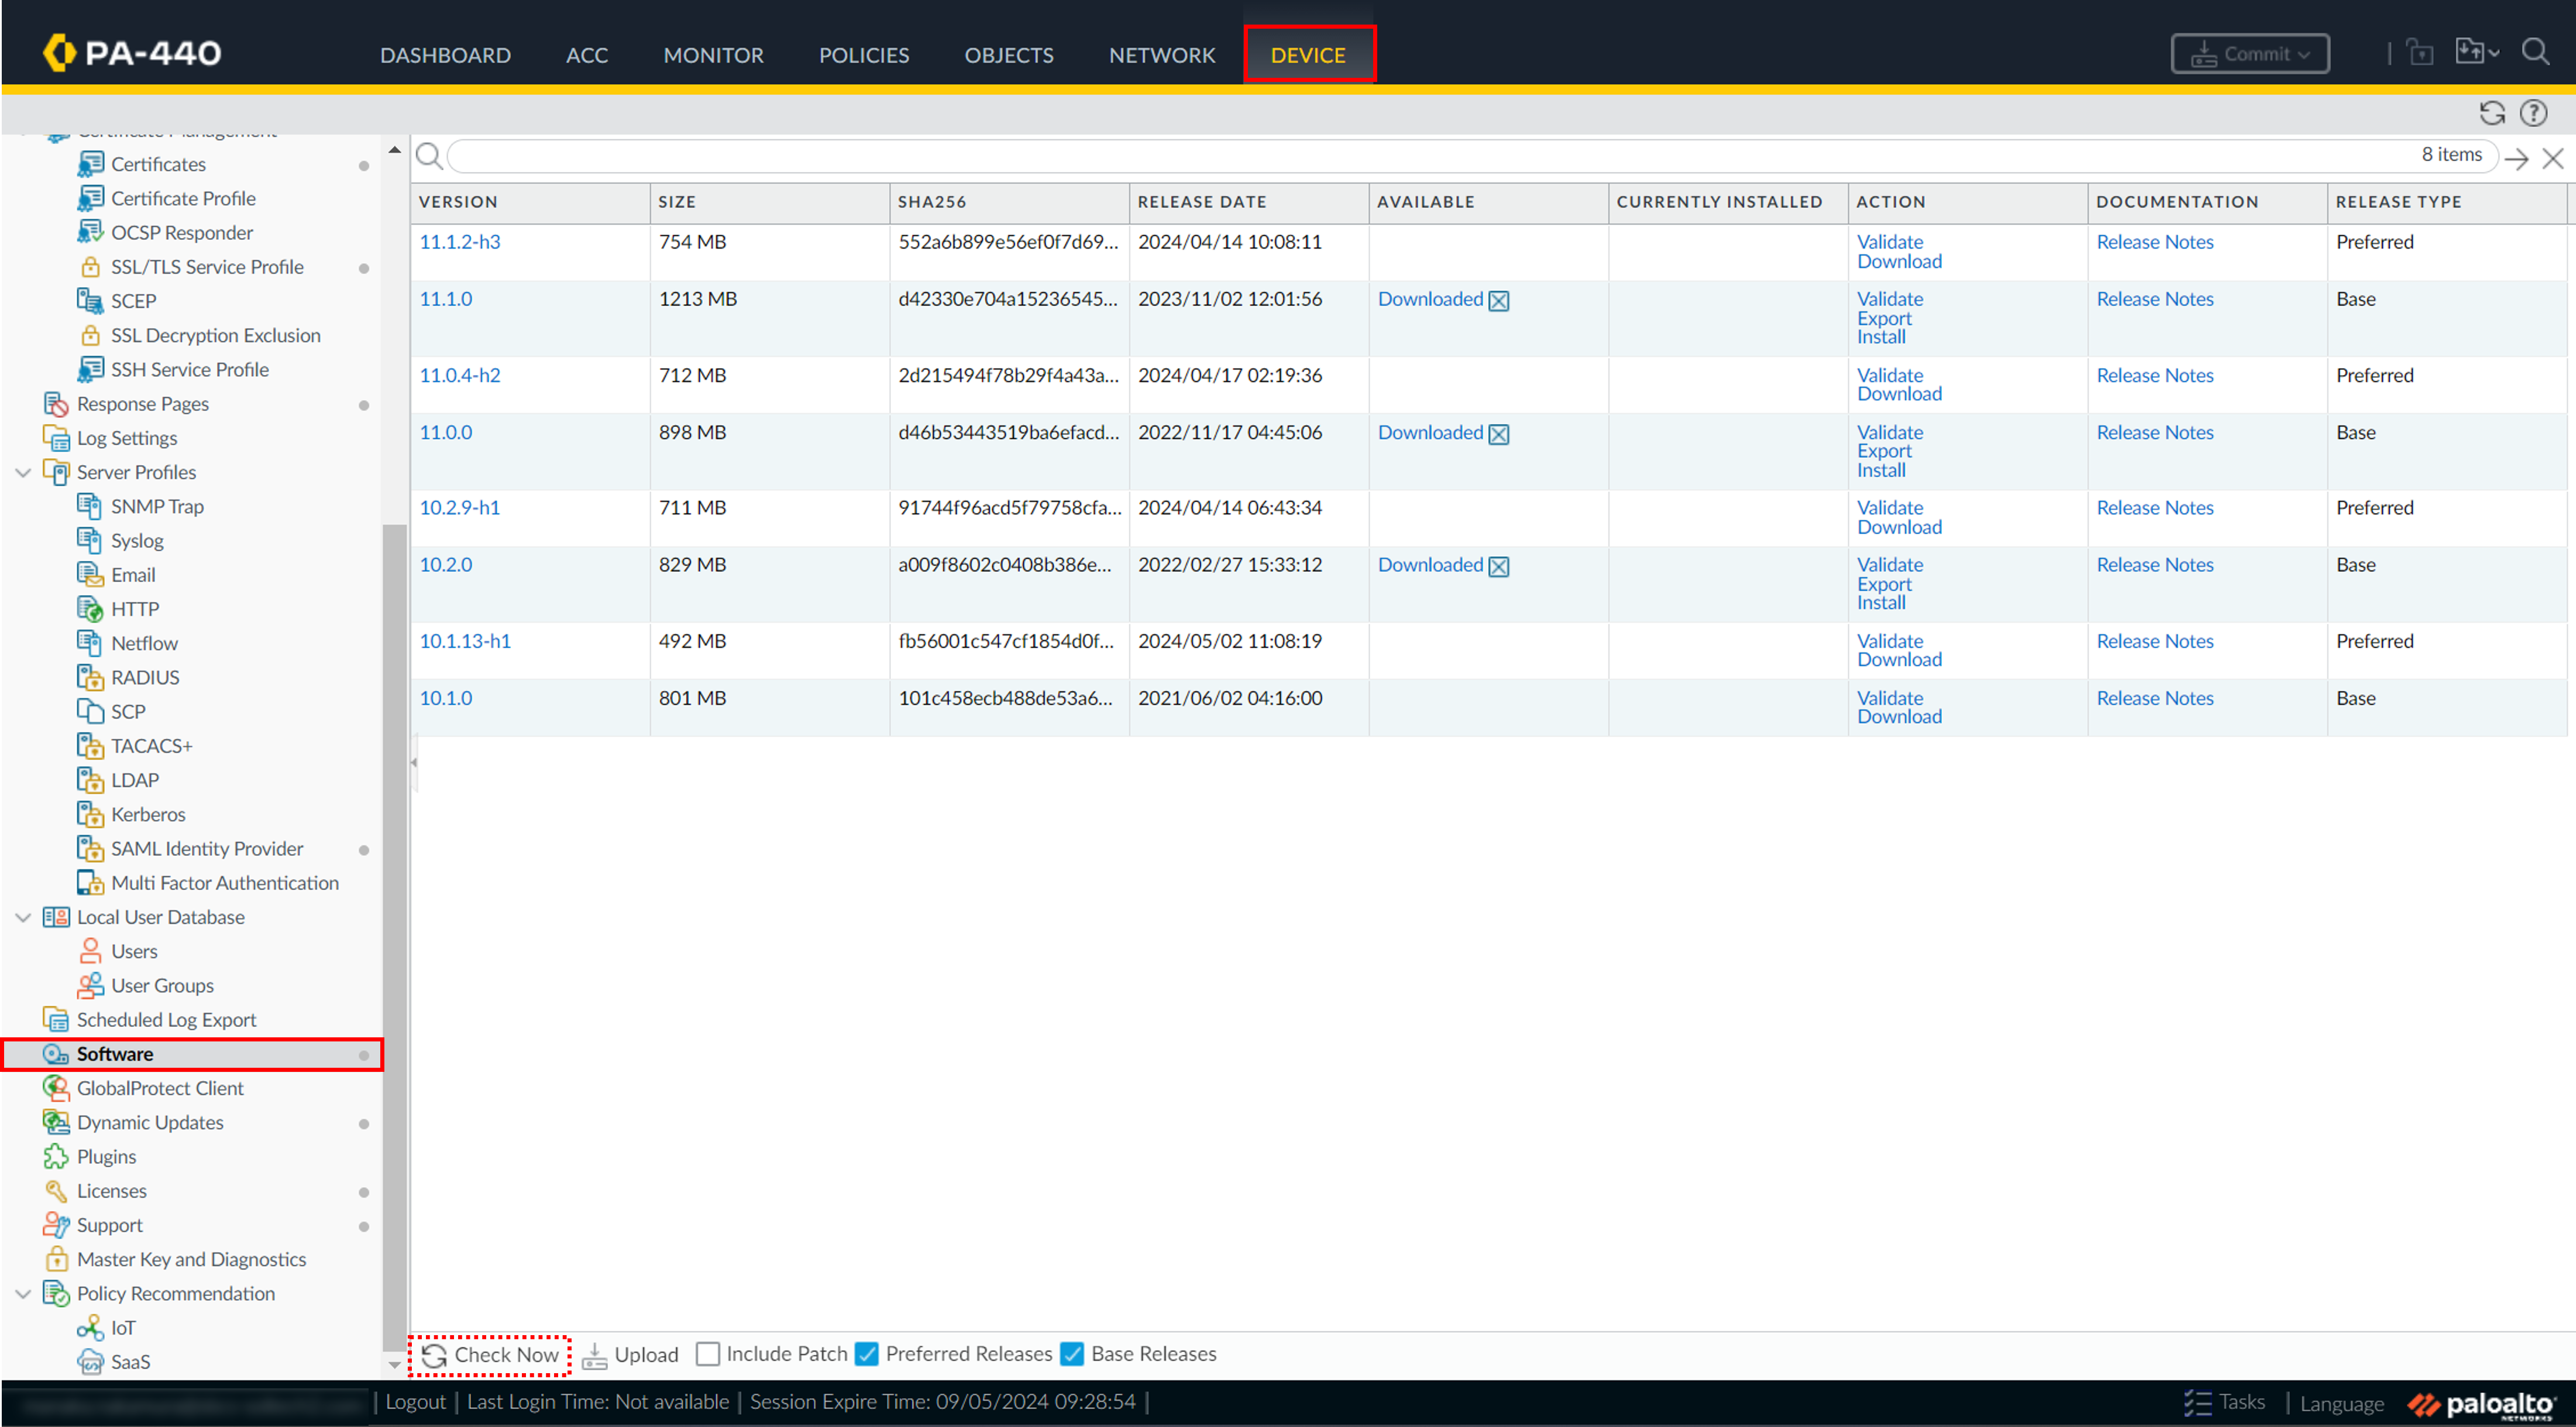Screen dimensions: 2576x1427
Task: Open the config export dropdown arrow in header
Action: pyautogui.click(x=2493, y=53)
